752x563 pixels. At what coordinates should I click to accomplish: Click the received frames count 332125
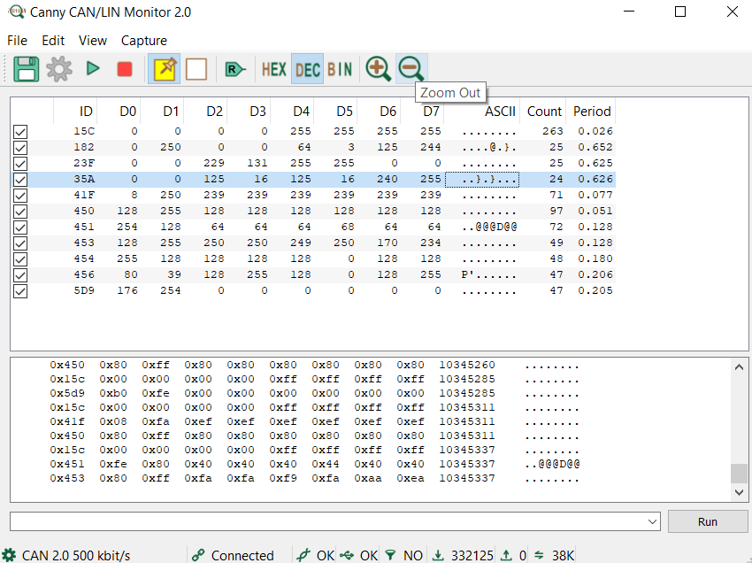tap(472, 555)
